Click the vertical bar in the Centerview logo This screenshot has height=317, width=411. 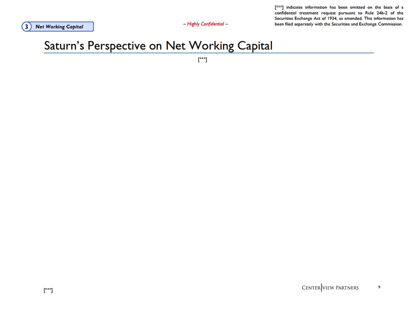click(x=321, y=288)
